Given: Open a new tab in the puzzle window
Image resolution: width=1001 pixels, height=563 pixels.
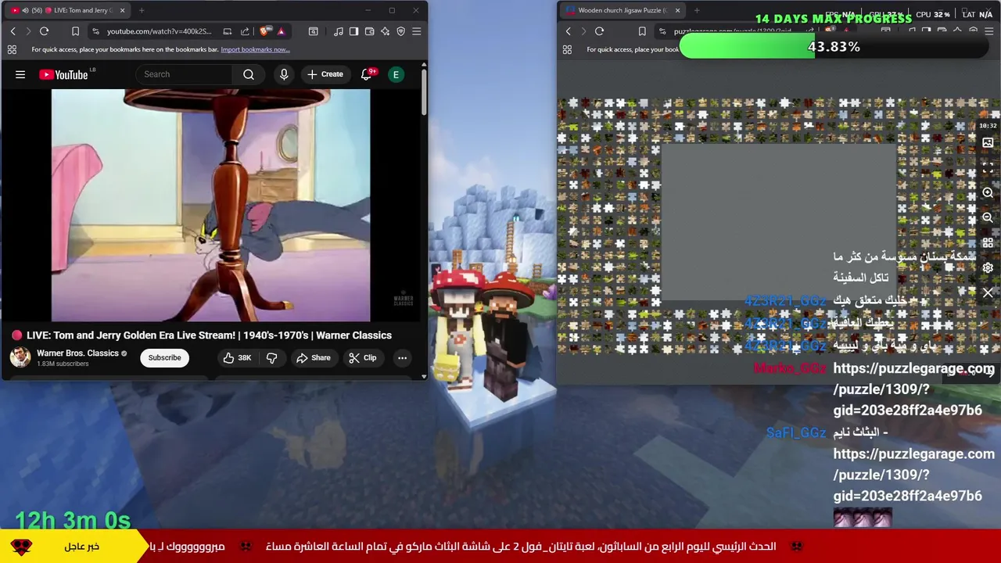Looking at the screenshot, I should [697, 10].
